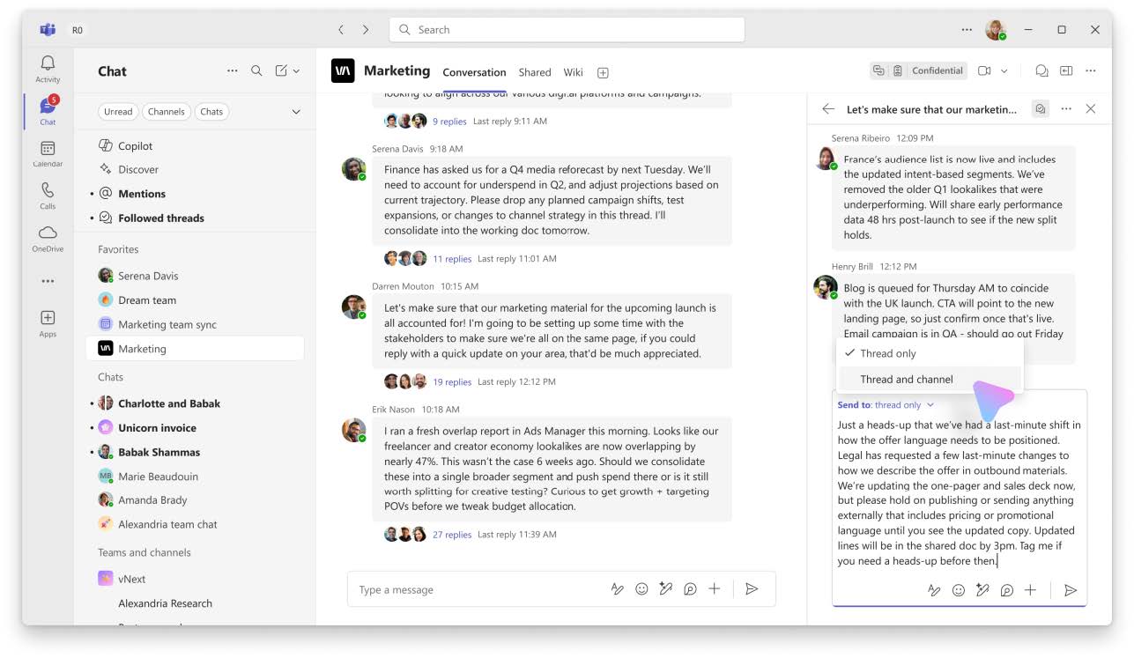Click the top Search box

[x=567, y=30]
